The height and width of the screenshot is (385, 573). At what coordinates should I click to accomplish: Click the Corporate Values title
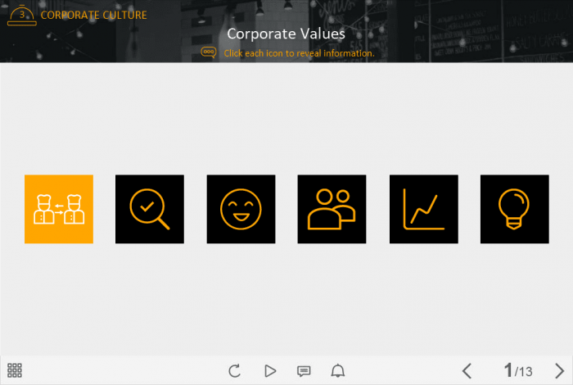pos(286,34)
